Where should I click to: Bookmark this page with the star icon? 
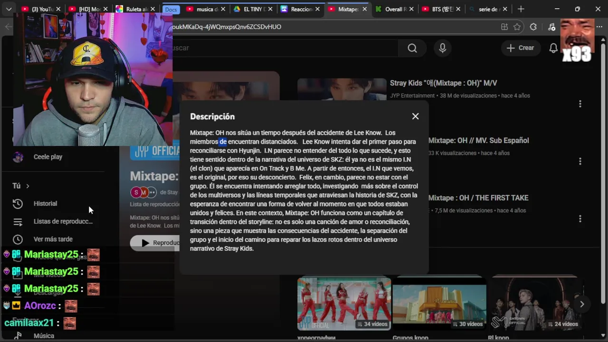517,27
